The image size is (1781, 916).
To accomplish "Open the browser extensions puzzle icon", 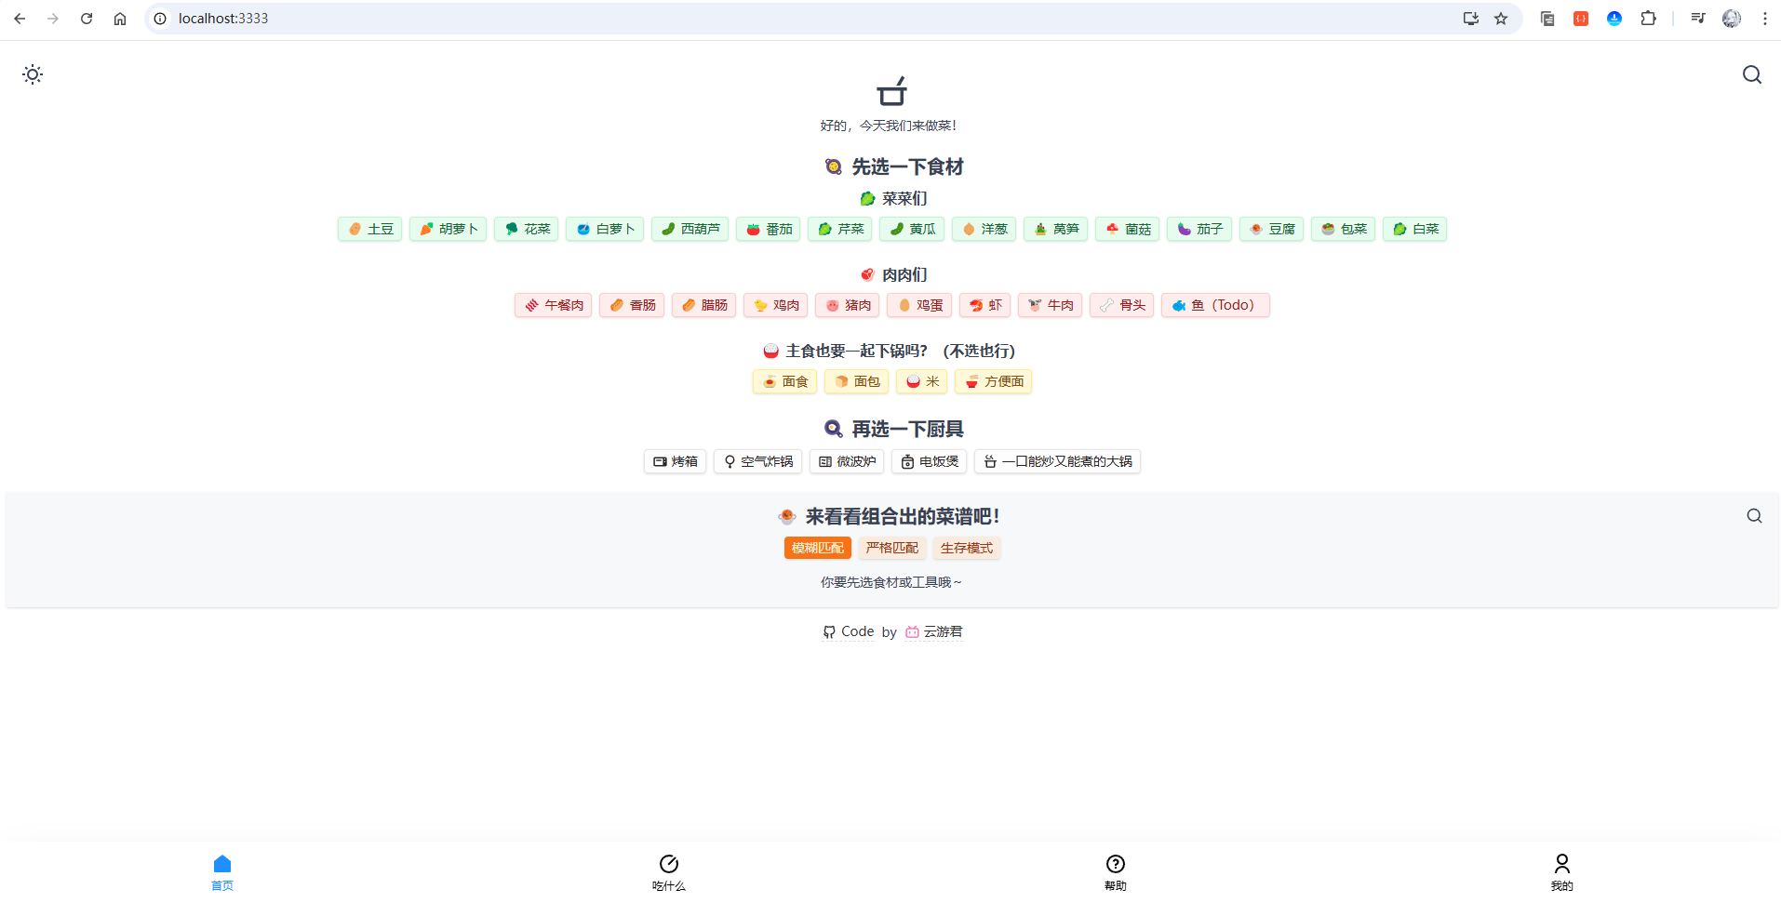I will point(1647,19).
